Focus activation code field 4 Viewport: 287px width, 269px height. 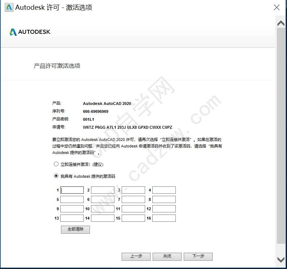(164, 190)
